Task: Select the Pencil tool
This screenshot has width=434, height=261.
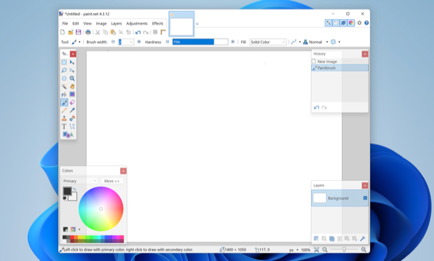Action: pyautogui.click(x=64, y=110)
